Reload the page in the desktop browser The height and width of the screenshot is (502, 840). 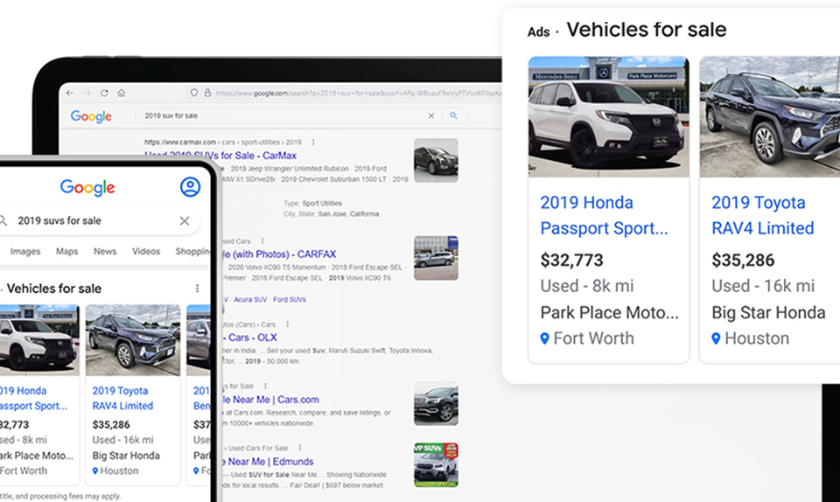[104, 93]
